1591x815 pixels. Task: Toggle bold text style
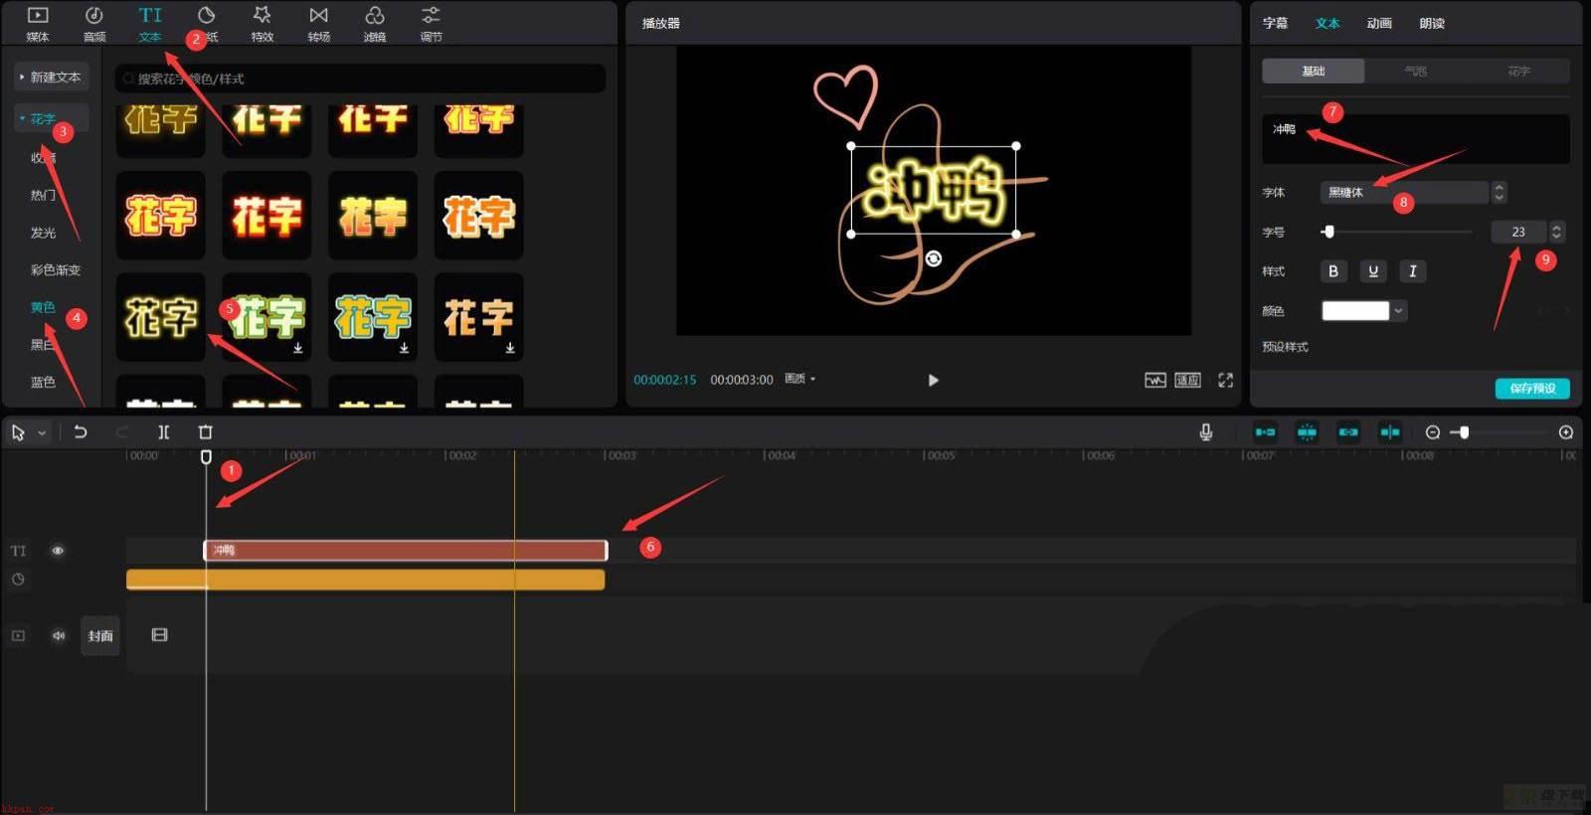click(x=1332, y=271)
